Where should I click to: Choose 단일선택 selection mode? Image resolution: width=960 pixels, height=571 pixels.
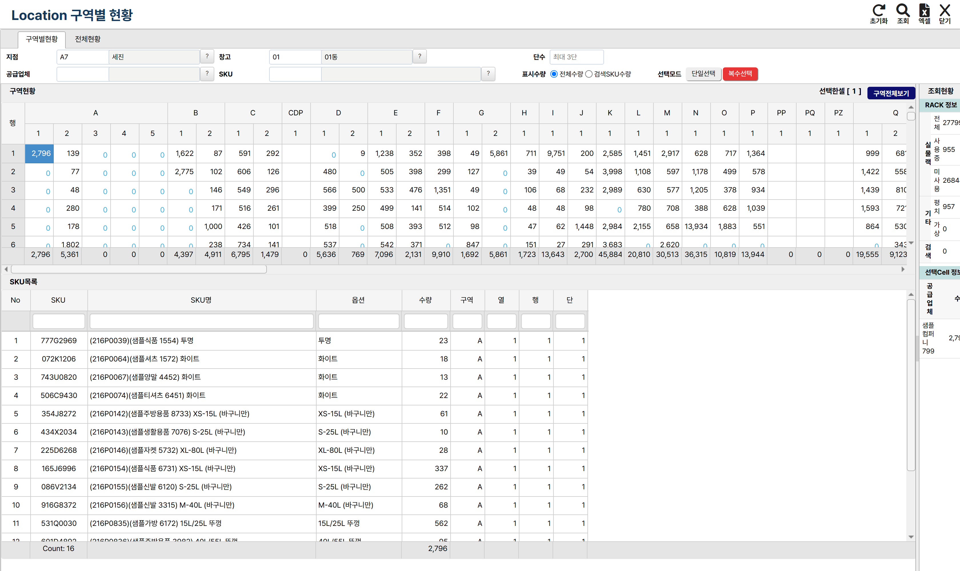coord(703,74)
